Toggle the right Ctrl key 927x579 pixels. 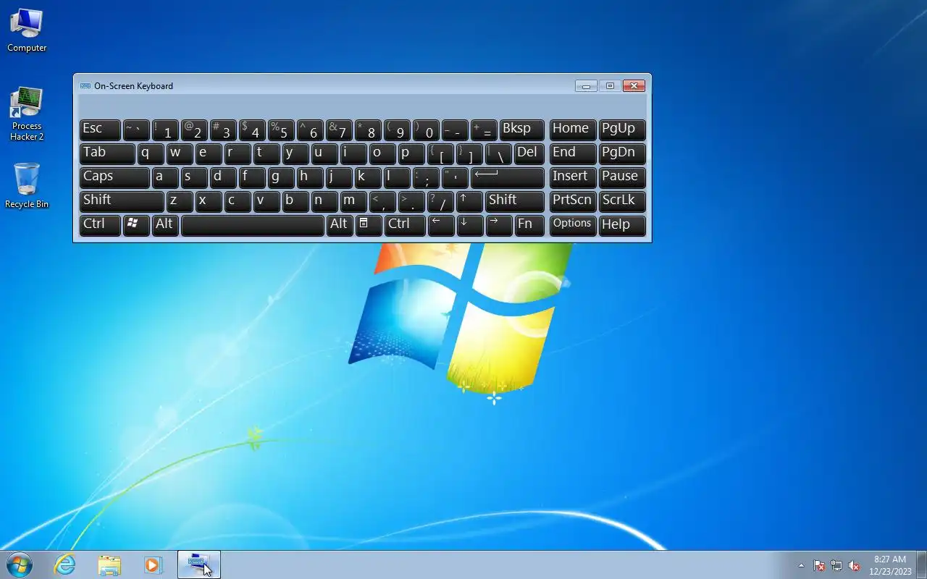coord(405,225)
